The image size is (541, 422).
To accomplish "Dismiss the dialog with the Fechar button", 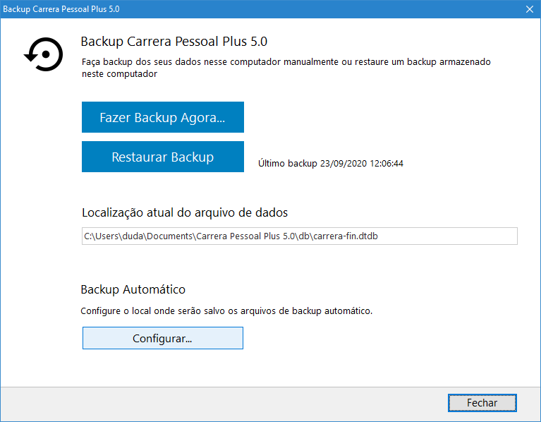I will (482, 403).
